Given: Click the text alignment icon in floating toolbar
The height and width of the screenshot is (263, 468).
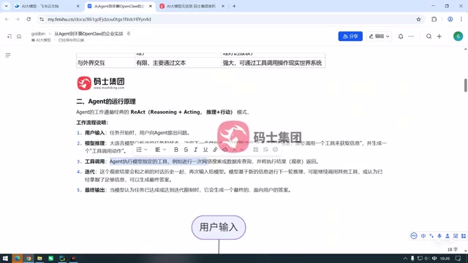Looking at the screenshot, I should 158,150.
